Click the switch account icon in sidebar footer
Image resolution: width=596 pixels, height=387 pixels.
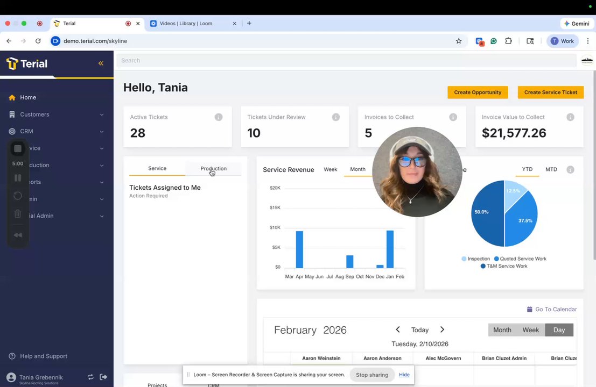(x=90, y=377)
